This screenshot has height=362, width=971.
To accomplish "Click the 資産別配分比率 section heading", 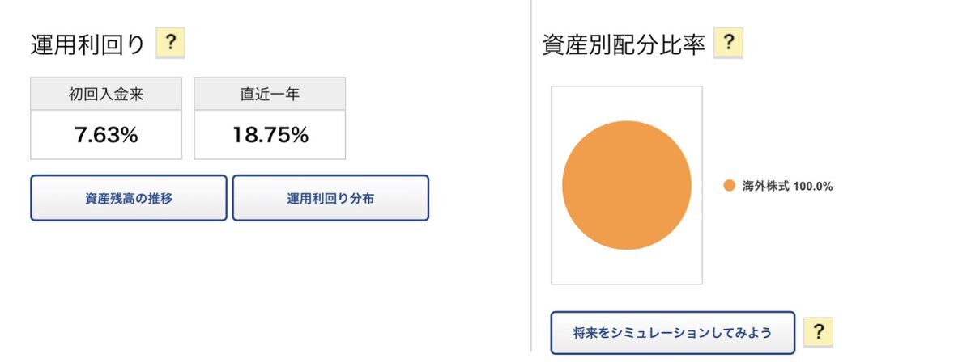I will [624, 44].
